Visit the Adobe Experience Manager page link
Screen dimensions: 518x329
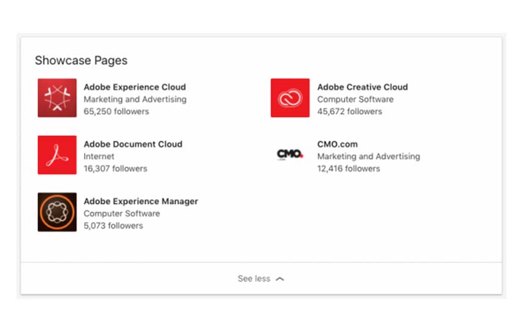click(x=141, y=202)
